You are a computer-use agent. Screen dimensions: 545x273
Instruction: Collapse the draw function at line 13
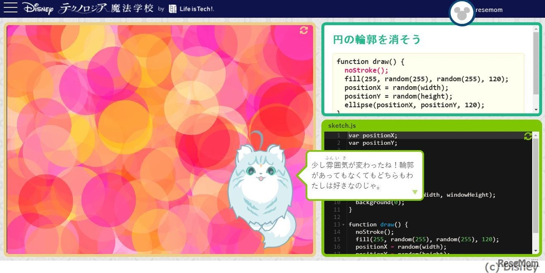343,225
